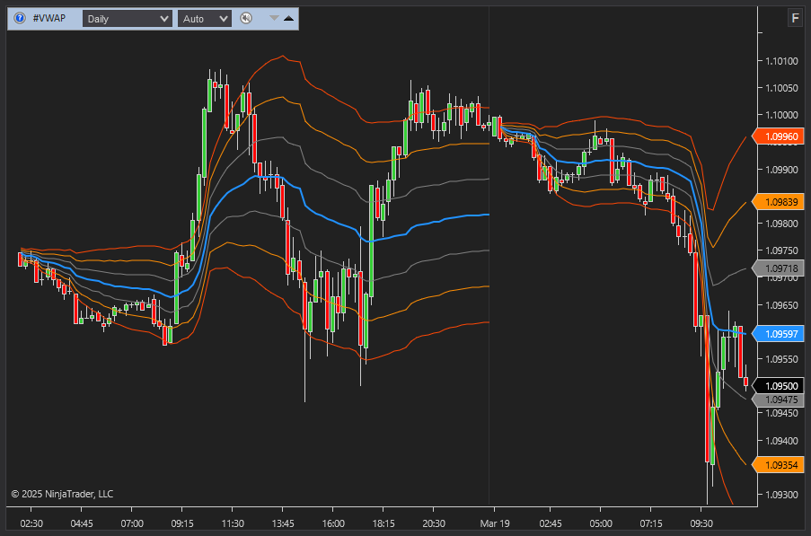Viewport: 811px width, 536px height.
Task: Open the Daily period dropdown
Action: [x=127, y=18]
